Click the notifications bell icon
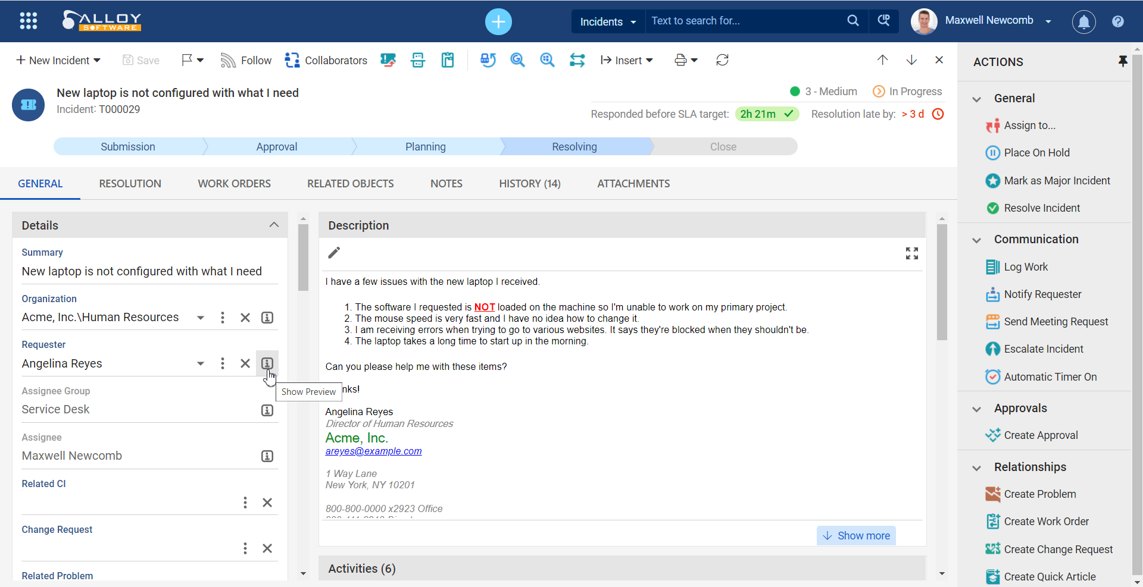 1083,21
